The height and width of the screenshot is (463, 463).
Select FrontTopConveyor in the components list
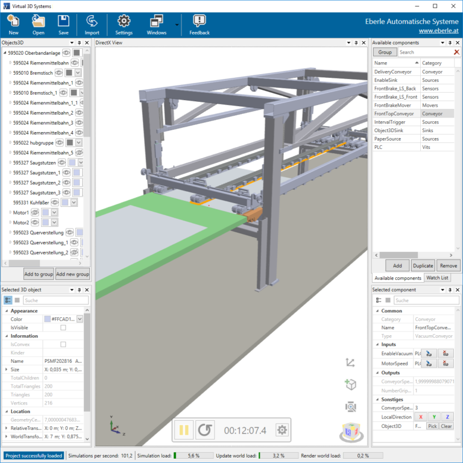click(394, 113)
